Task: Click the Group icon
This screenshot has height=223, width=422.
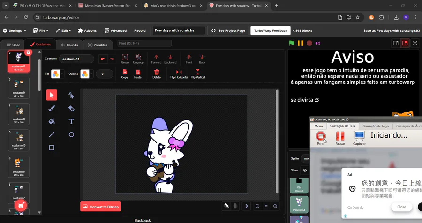Action: 125,59
